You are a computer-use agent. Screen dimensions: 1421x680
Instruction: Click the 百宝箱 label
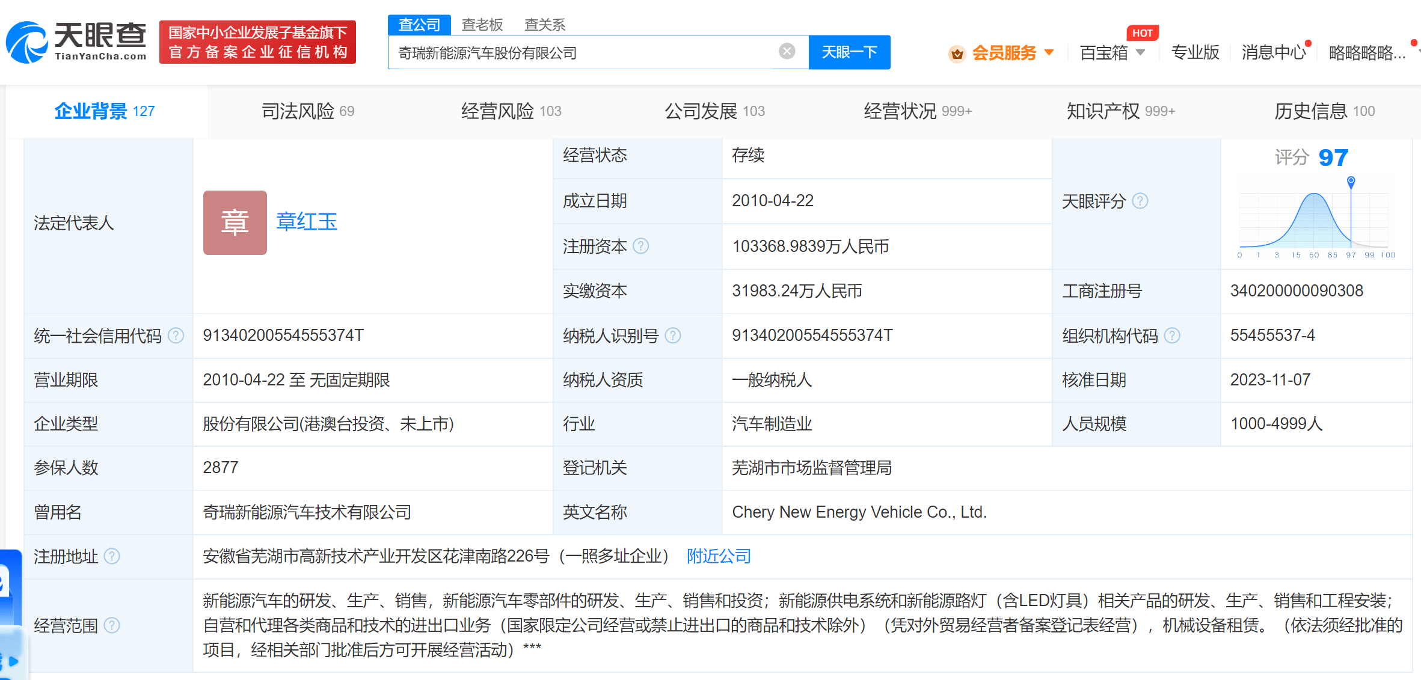point(1103,53)
